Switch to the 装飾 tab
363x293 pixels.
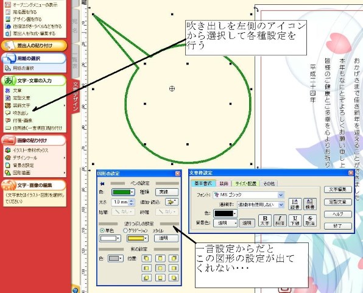(x=224, y=183)
